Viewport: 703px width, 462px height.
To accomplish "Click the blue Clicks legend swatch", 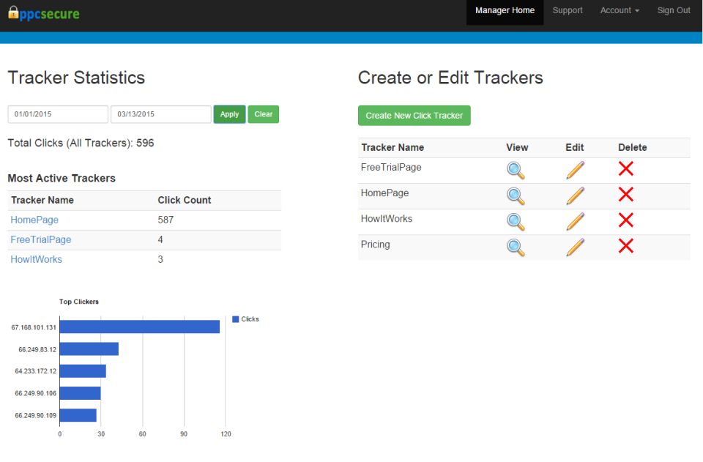I will (235, 319).
